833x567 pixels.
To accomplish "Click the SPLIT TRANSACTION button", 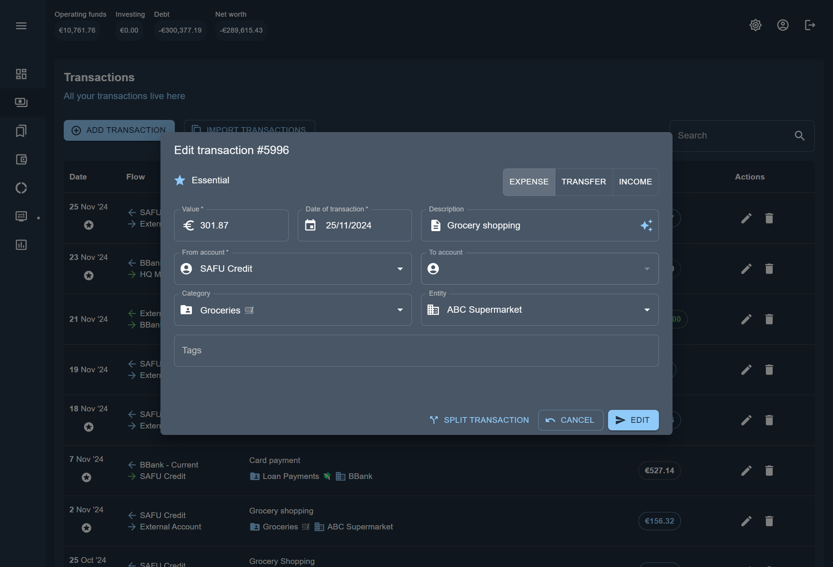I will pyautogui.click(x=479, y=420).
